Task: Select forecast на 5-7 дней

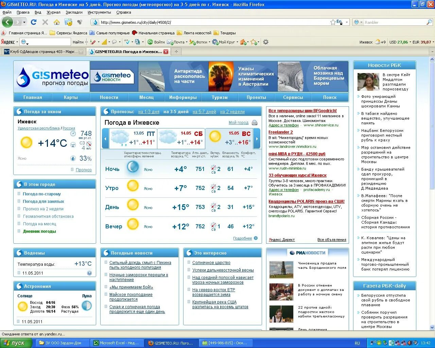Action: (204, 111)
